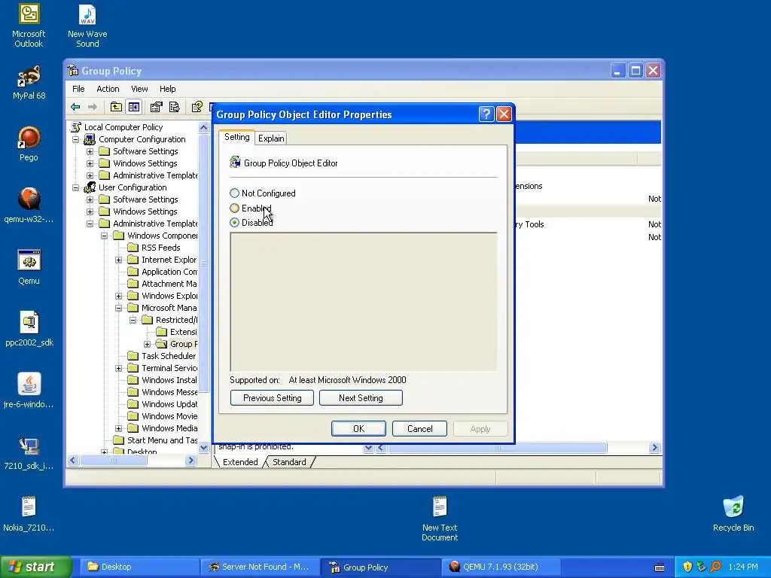Click the Help toolbar icon
This screenshot has height=578, width=771.
(x=197, y=107)
